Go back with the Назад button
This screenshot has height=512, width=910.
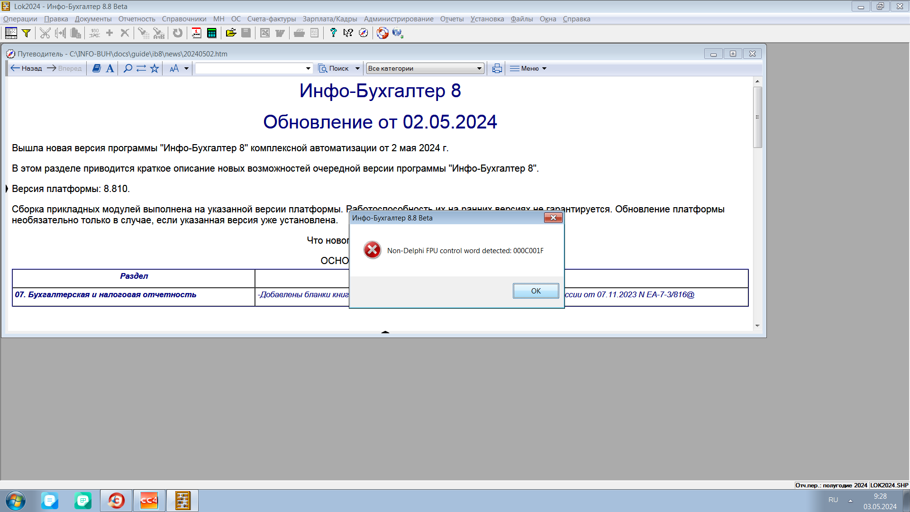point(27,68)
